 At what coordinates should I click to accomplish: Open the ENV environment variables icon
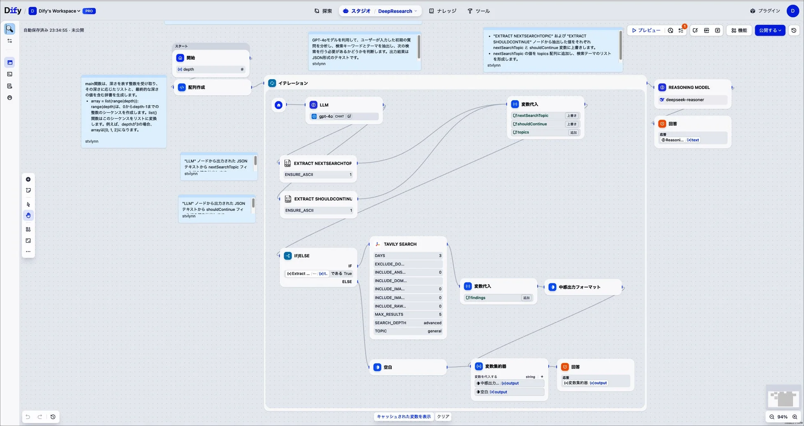tap(706, 31)
